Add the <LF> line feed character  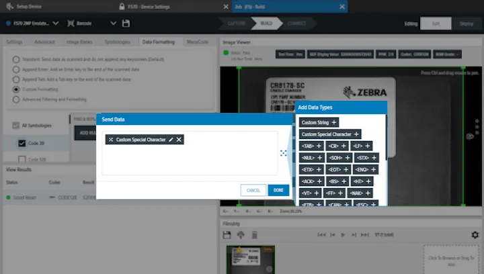point(368,146)
